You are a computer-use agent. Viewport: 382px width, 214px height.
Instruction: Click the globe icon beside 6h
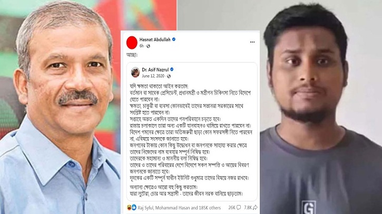coord(148,46)
